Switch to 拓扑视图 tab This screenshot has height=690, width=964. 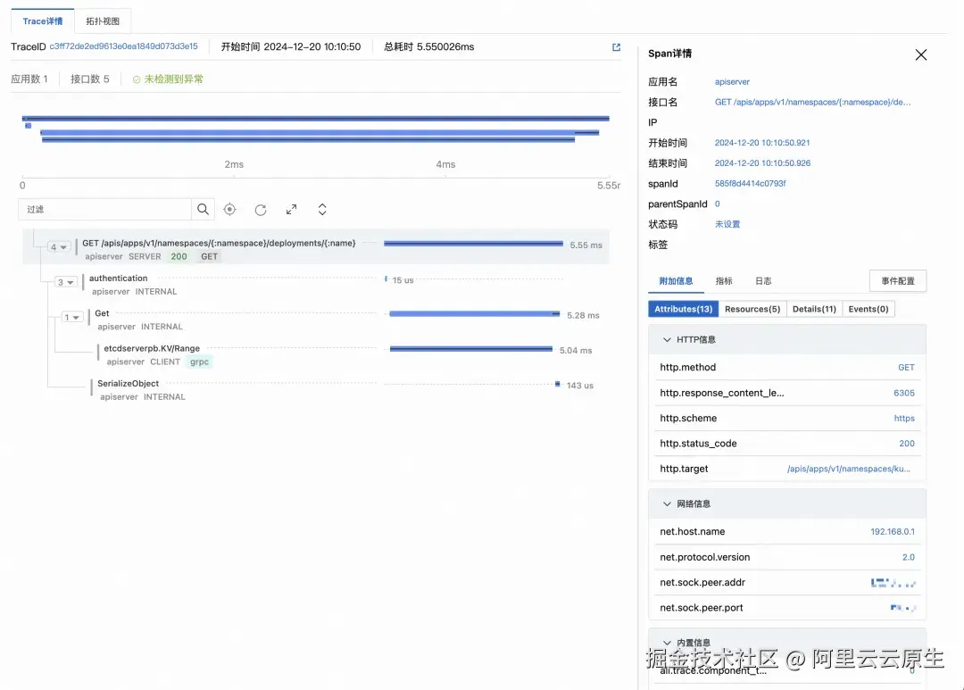[x=103, y=21]
